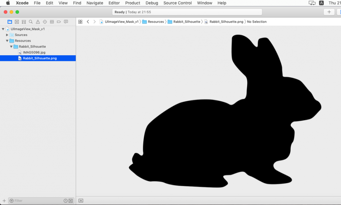
Task: Select IMAG5096.jpg in the navigator
Action: 34,53
